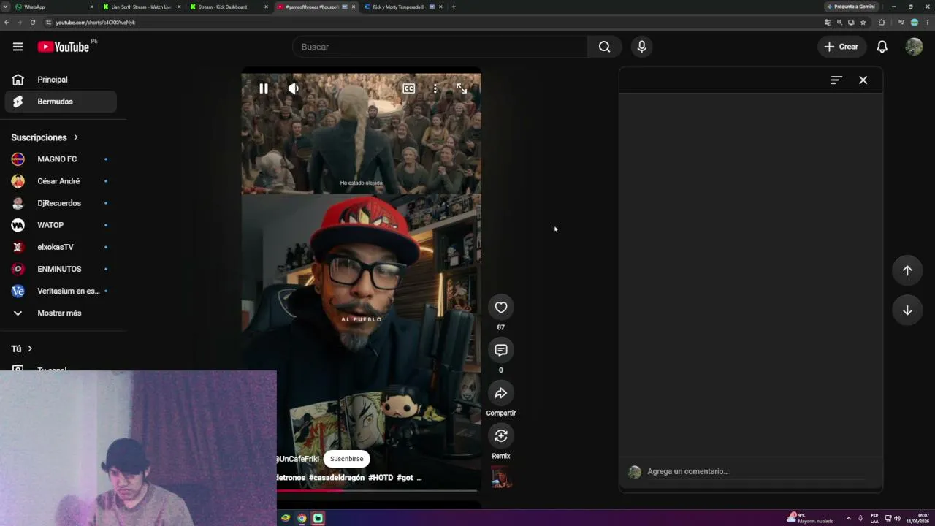Viewport: 935px width, 526px height.
Task: Switch to the Lian_Sorth Stream tab
Action: pyautogui.click(x=142, y=7)
